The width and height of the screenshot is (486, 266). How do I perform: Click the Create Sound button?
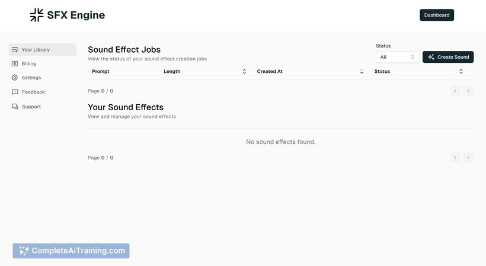pyautogui.click(x=448, y=57)
